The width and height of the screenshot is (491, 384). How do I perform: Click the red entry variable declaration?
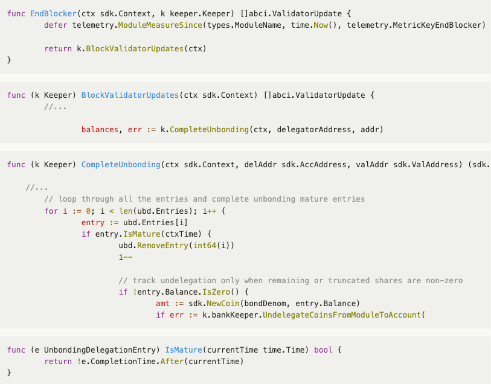point(93,223)
